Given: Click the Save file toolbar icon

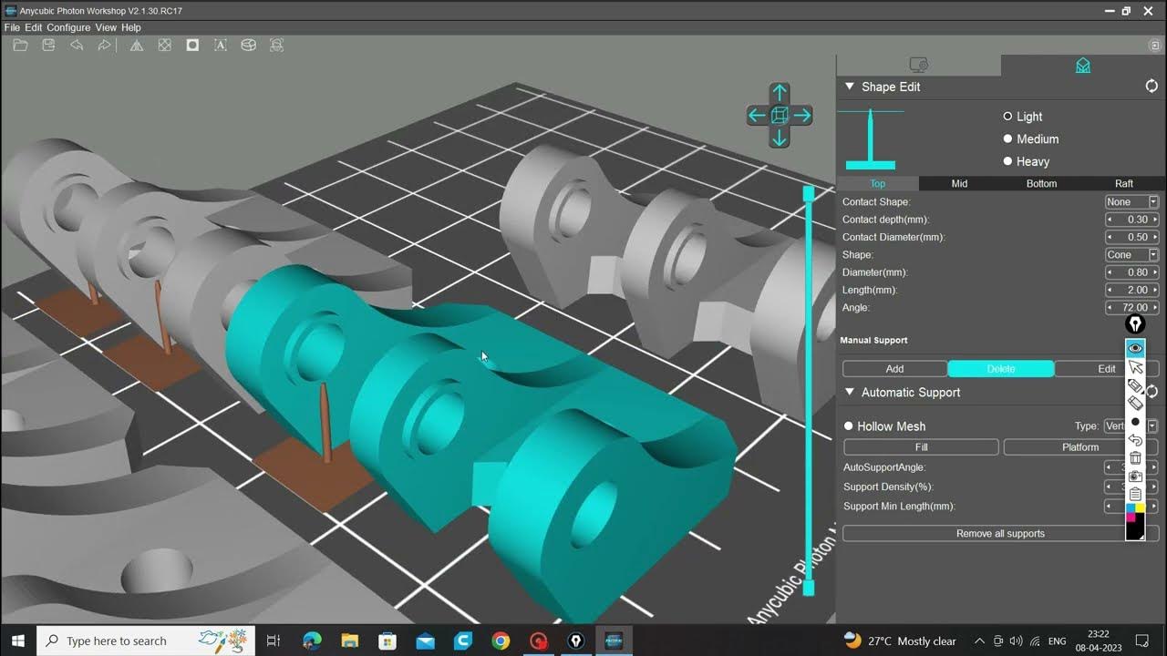Looking at the screenshot, I should [x=48, y=45].
